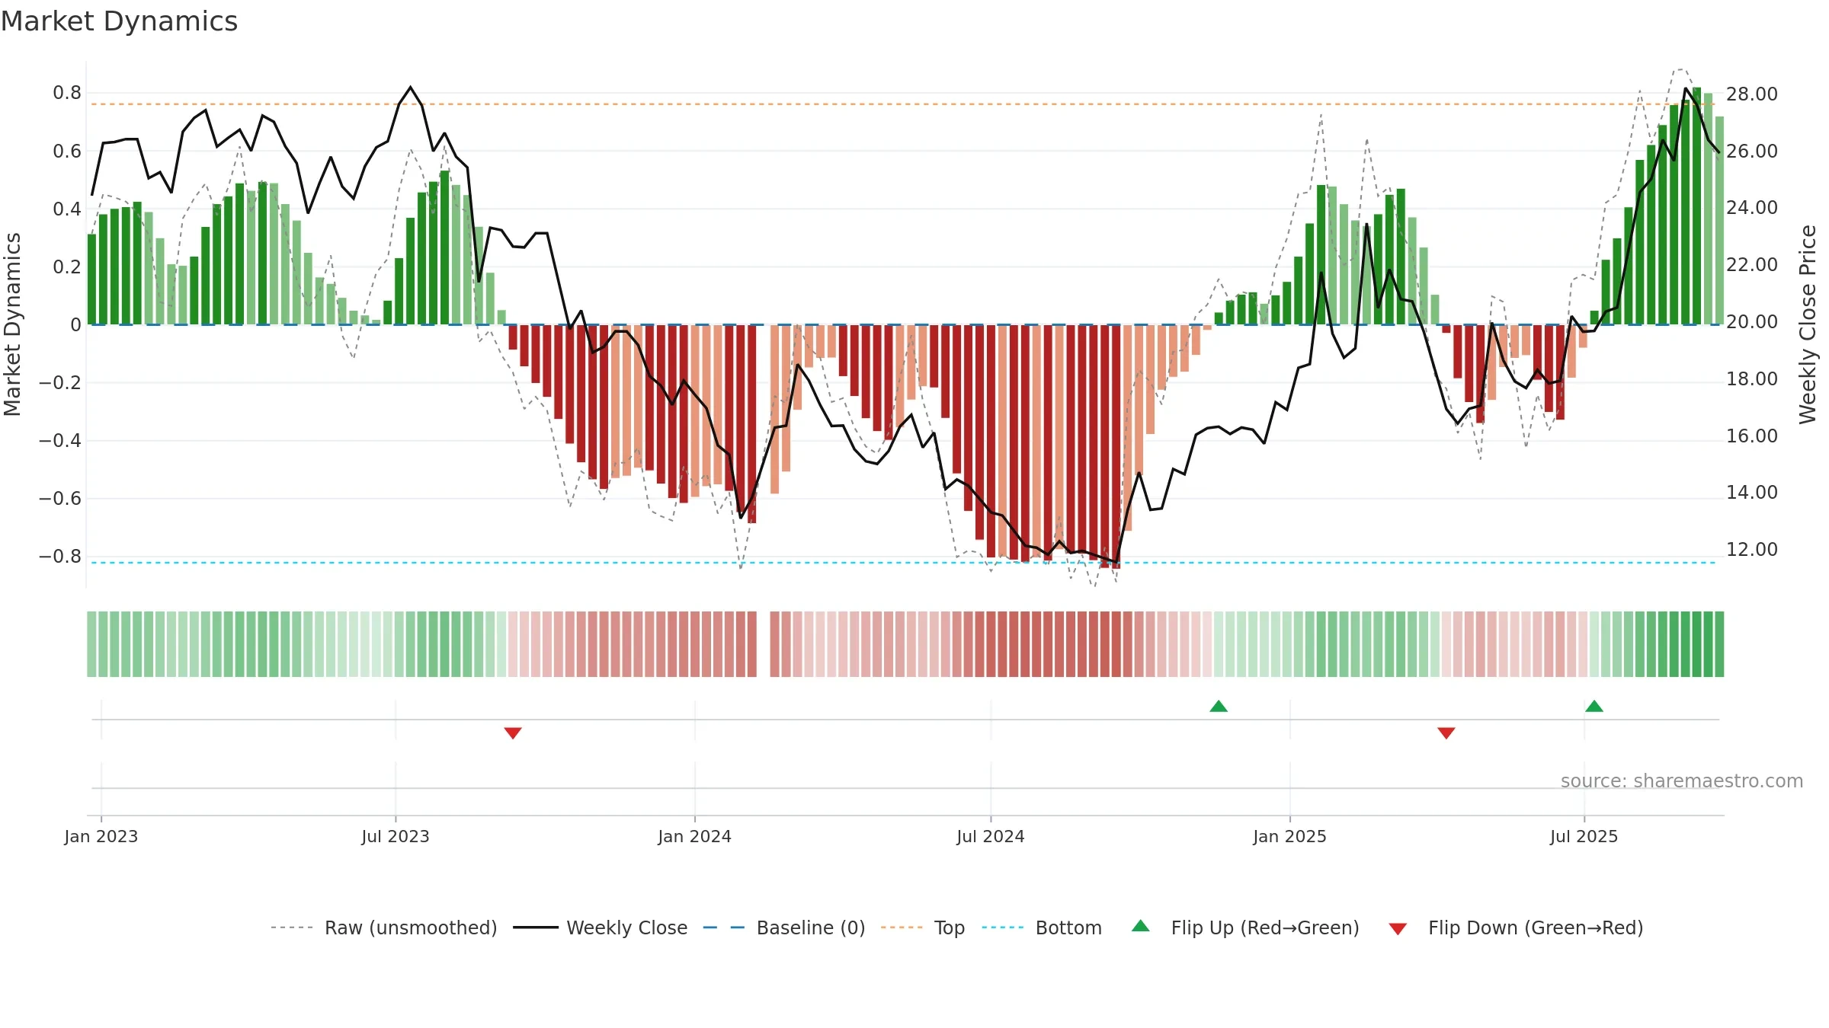Click the 28.00 price axis label
The width and height of the screenshot is (1829, 1028).
click(1752, 94)
